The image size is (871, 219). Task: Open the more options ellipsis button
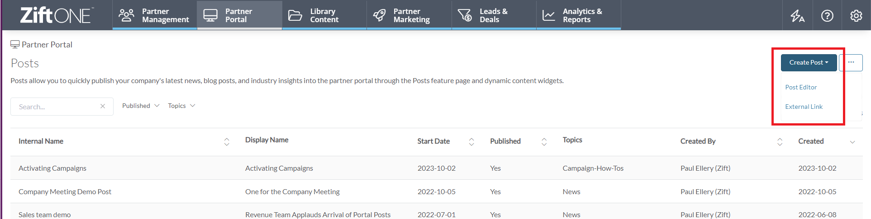[x=851, y=62]
